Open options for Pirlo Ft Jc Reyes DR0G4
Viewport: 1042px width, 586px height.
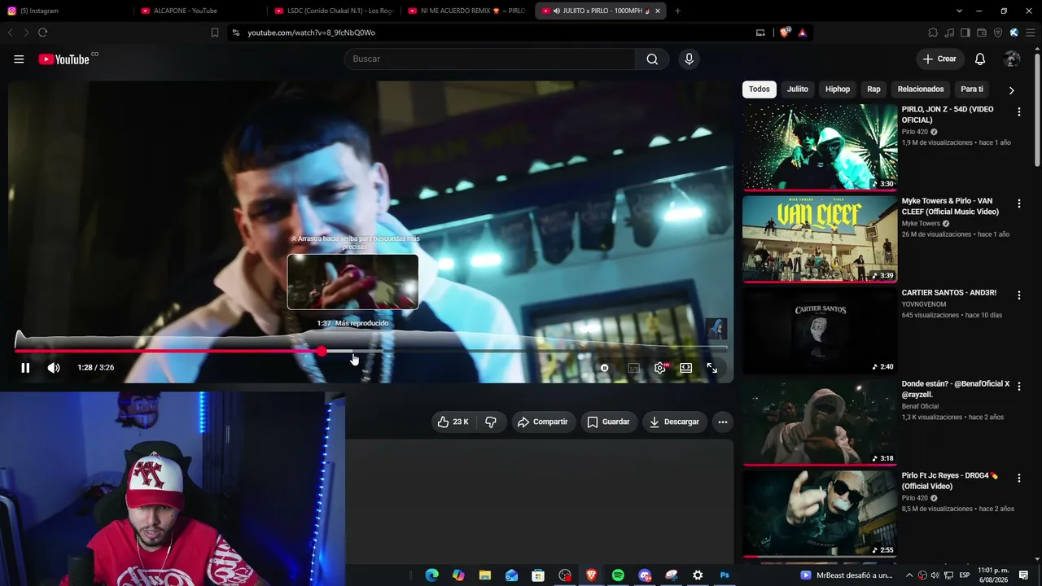pos(1019,479)
